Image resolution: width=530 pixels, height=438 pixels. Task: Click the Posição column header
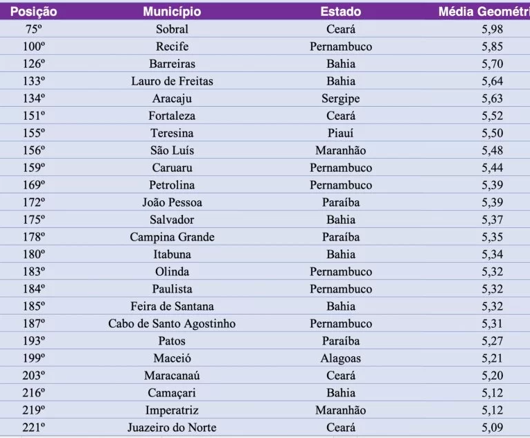point(33,12)
